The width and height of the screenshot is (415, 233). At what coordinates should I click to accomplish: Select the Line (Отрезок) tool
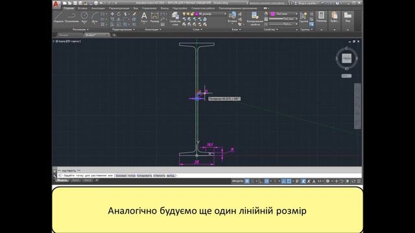coord(58,17)
